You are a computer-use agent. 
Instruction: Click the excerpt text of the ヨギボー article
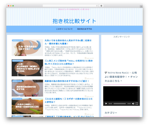click(69, 108)
